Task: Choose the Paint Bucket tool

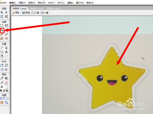Action: (6, 78)
